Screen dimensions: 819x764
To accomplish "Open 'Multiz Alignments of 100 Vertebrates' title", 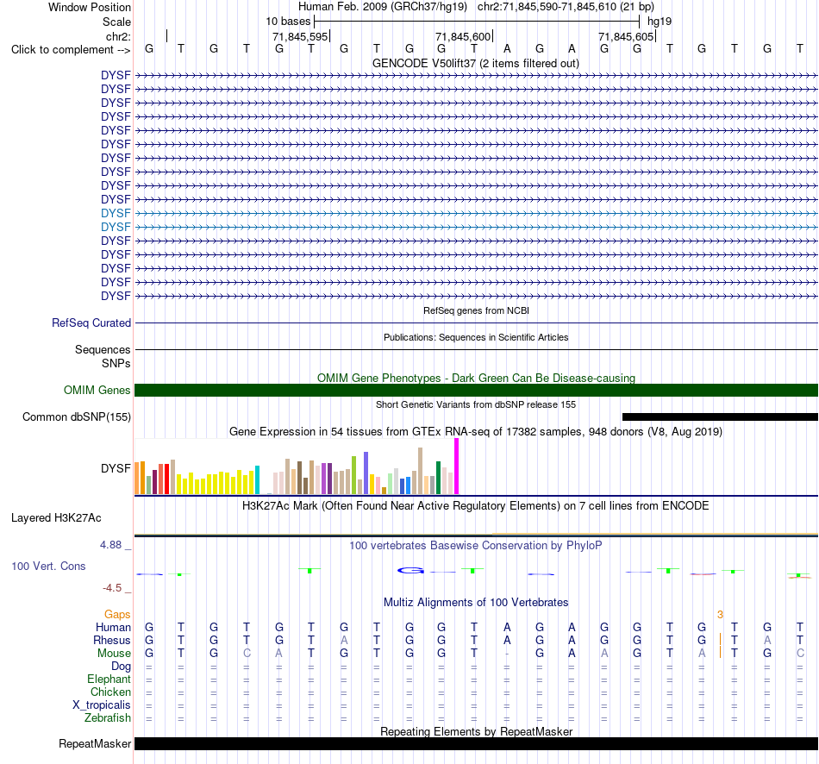I will (x=476, y=602).
